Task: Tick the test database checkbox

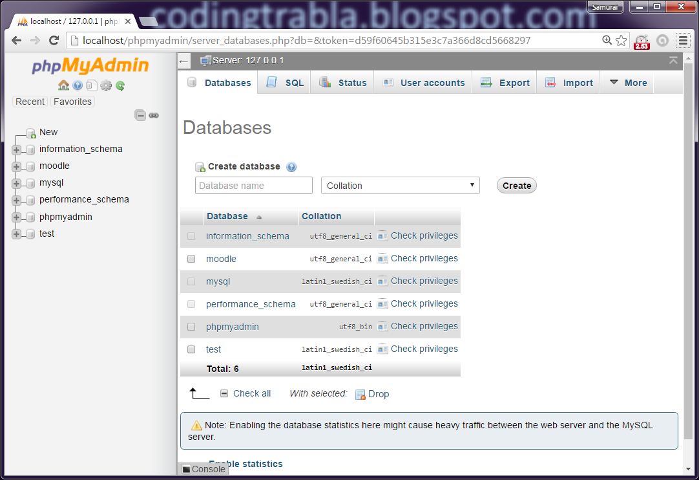Action: 191,349
